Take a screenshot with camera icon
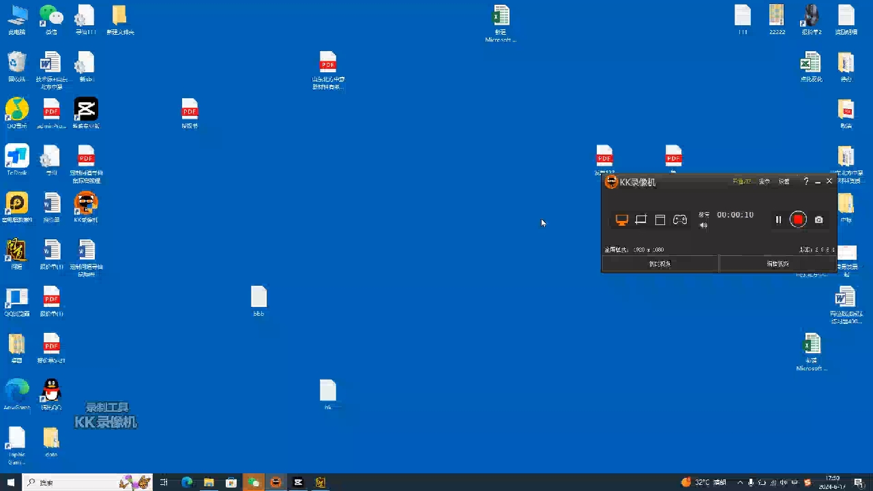 click(818, 220)
